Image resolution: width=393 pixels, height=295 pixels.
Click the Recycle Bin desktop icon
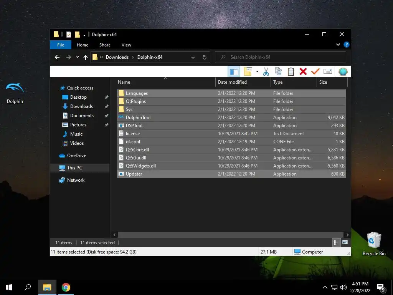click(x=374, y=244)
